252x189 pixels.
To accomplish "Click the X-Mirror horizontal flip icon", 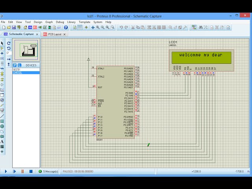I will point(9,59).
